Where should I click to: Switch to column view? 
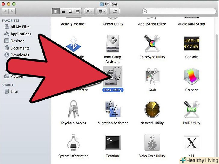(71, 11)
